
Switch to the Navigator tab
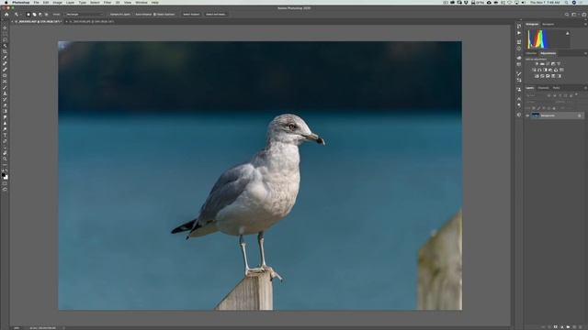(x=548, y=25)
